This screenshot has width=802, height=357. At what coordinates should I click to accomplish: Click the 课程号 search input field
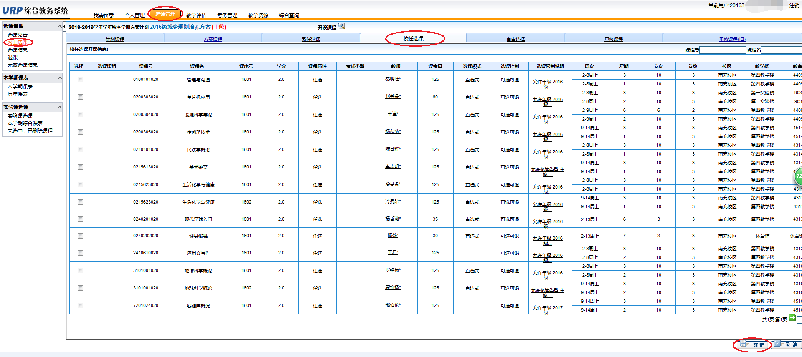[x=722, y=50]
